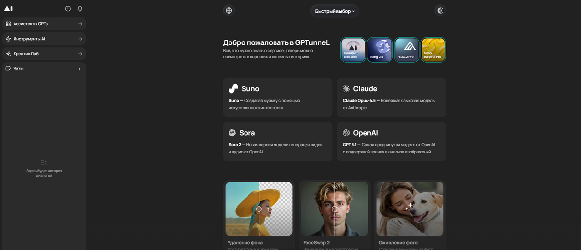Viewport: 581px width, 250px height.
Task: Click the text Здесь будет история диалогов
Action: (x=44, y=173)
